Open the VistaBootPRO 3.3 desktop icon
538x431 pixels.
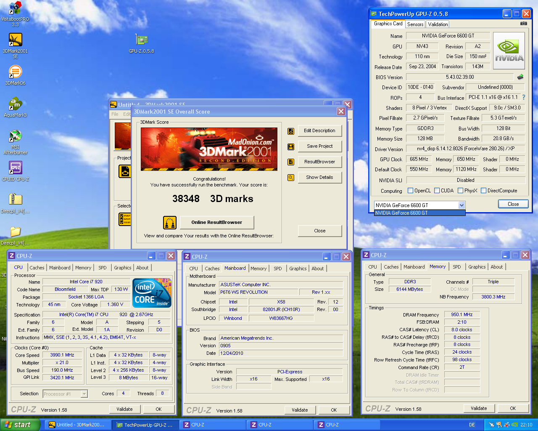(15, 8)
